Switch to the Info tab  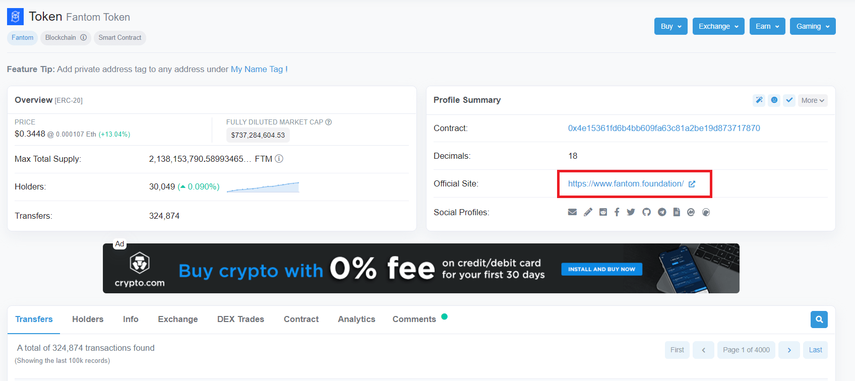(x=131, y=319)
